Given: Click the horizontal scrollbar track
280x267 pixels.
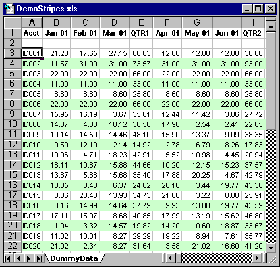Looking at the screenshot, I should [x=217, y=258].
